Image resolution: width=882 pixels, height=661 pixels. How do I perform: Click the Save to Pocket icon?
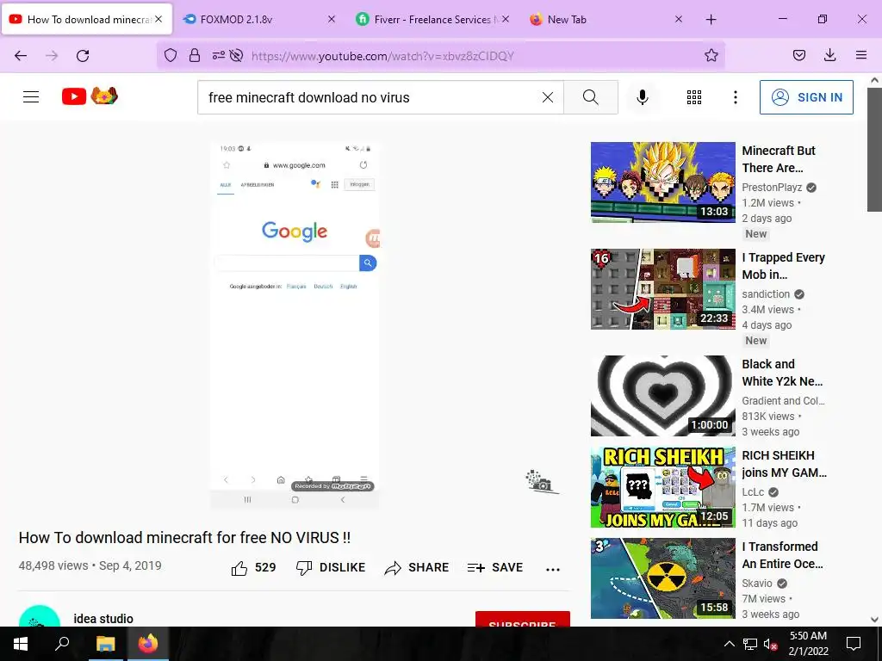click(798, 55)
